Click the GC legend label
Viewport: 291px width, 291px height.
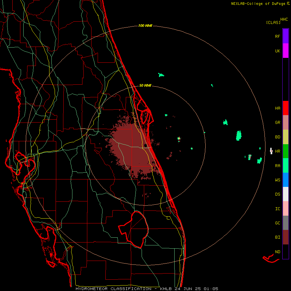click(277, 223)
